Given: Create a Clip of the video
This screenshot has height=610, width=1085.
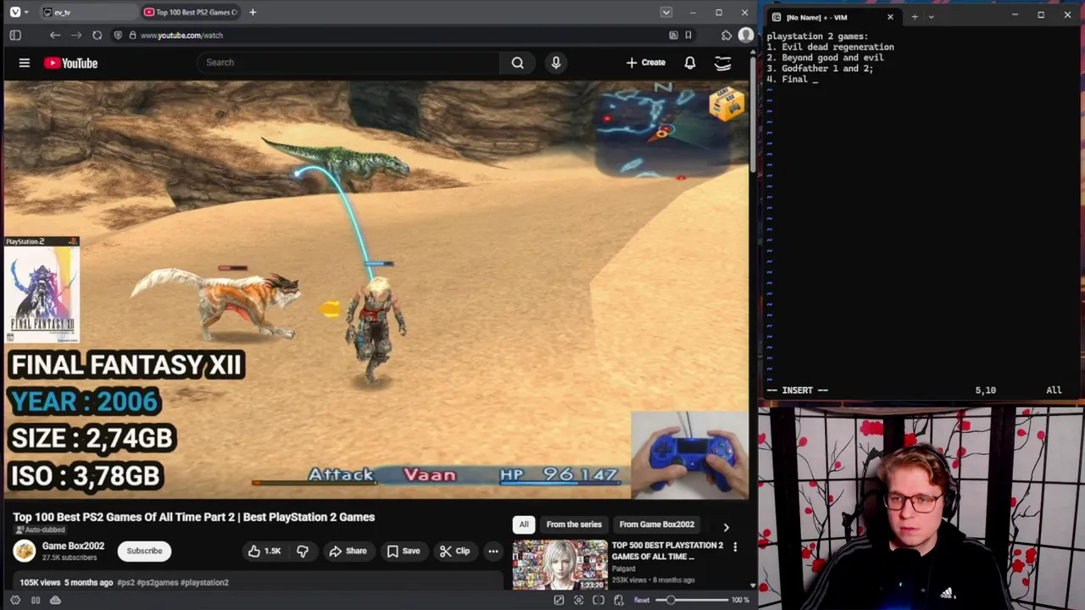Looking at the screenshot, I should click(455, 551).
